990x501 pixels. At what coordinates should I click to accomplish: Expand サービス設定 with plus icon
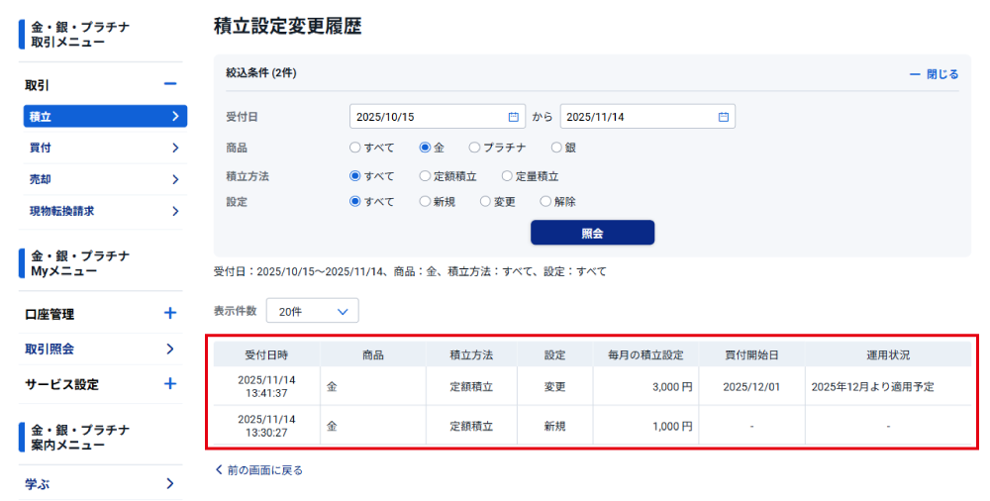[x=170, y=384]
